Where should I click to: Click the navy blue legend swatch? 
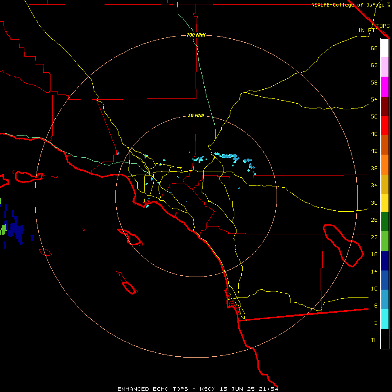[385, 261]
